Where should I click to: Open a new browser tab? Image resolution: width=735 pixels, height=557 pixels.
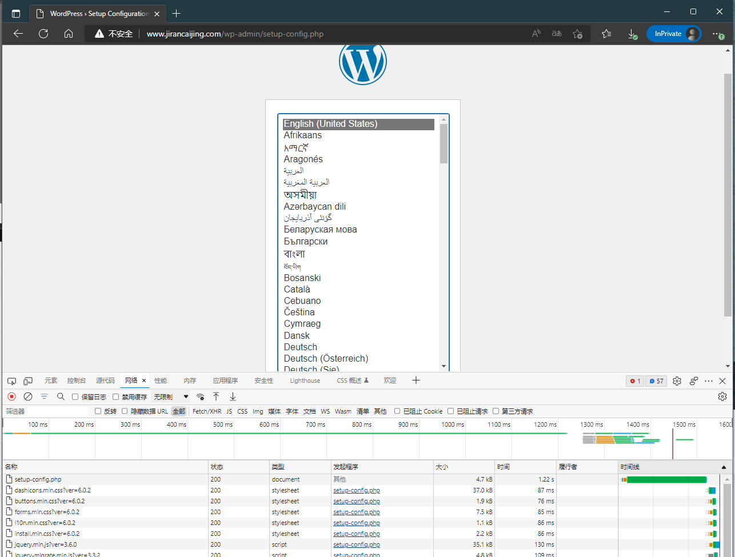(x=177, y=13)
